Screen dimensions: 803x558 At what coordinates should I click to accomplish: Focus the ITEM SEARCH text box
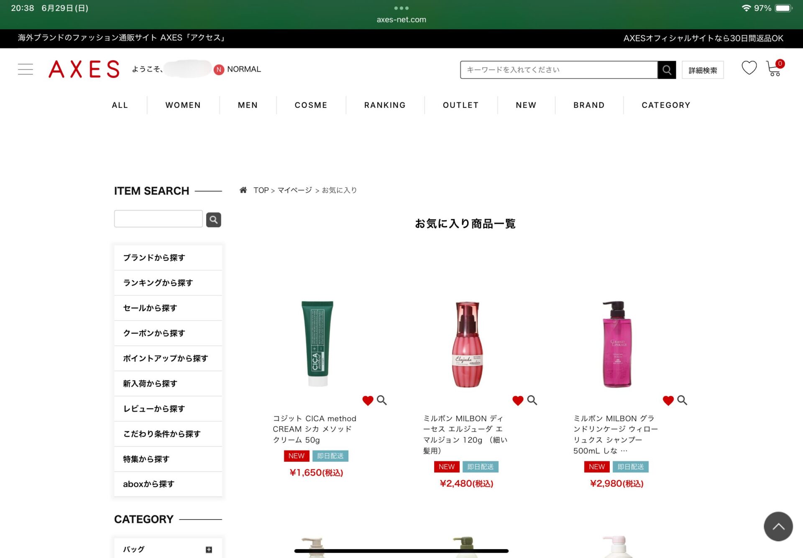159,219
